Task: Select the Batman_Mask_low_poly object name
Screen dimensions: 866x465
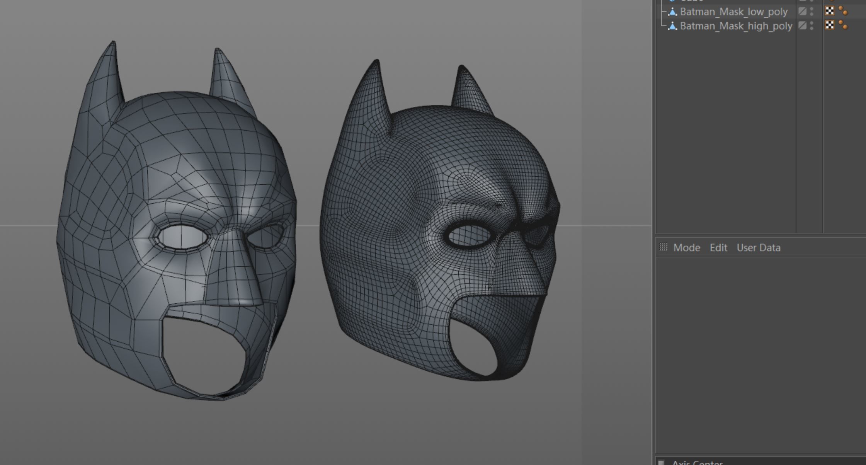Action: (x=733, y=12)
